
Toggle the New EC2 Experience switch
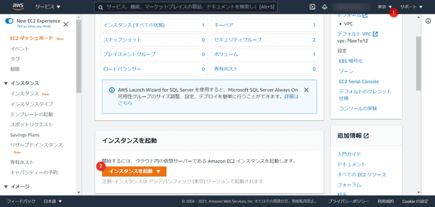(9, 21)
